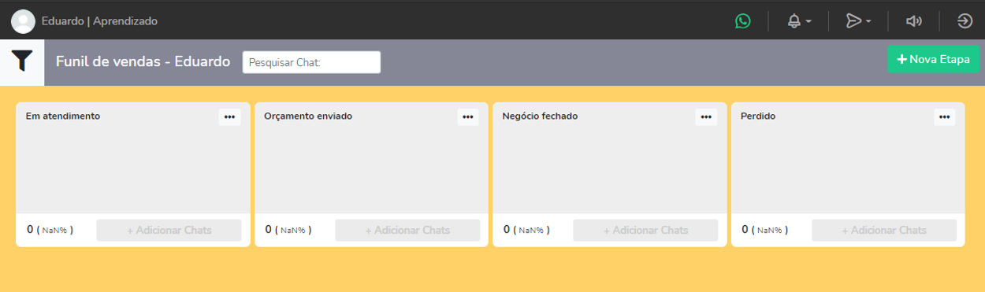985x292 pixels.
Task: Toggle the sound speaker icon
Action: [x=914, y=21]
